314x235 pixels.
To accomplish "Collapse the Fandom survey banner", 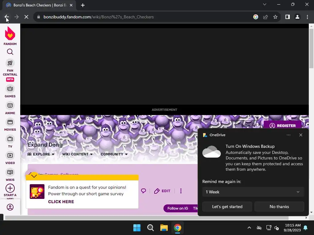I will tap(34, 176).
